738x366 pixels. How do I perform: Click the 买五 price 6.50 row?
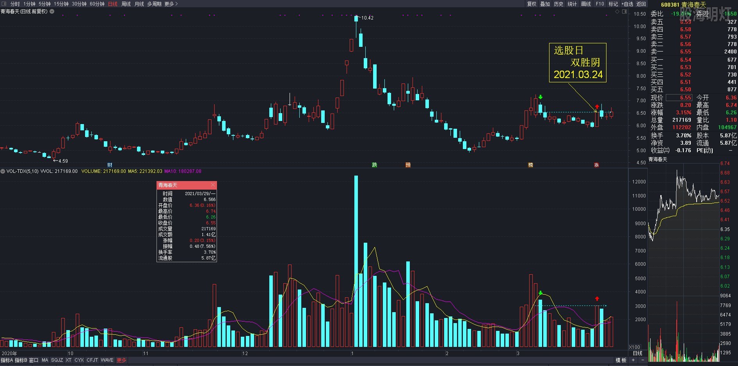click(x=694, y=89)
